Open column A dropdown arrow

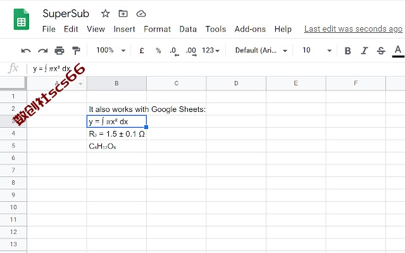tap(80, 83)
